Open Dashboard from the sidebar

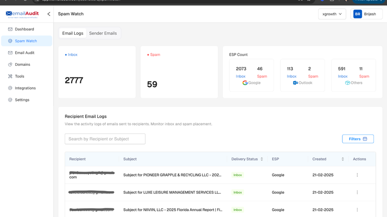(24, 29)
